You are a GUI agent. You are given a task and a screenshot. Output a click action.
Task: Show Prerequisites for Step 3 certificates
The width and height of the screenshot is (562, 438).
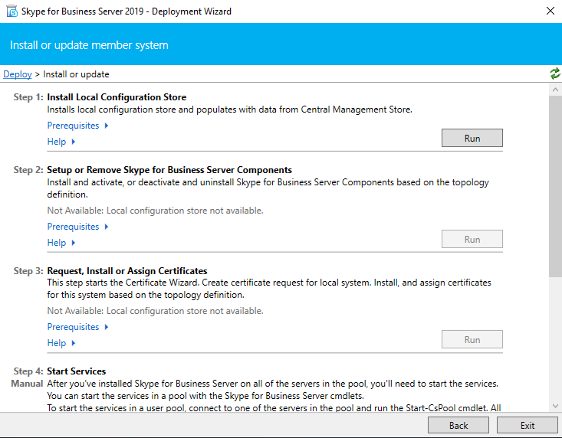77,327
